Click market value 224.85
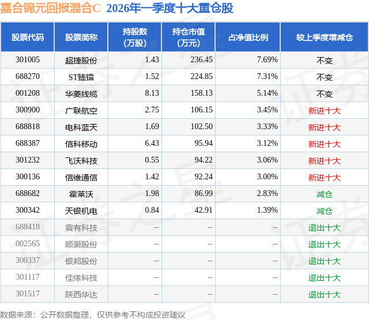The image size is (369, 320). tap(201, 77)
